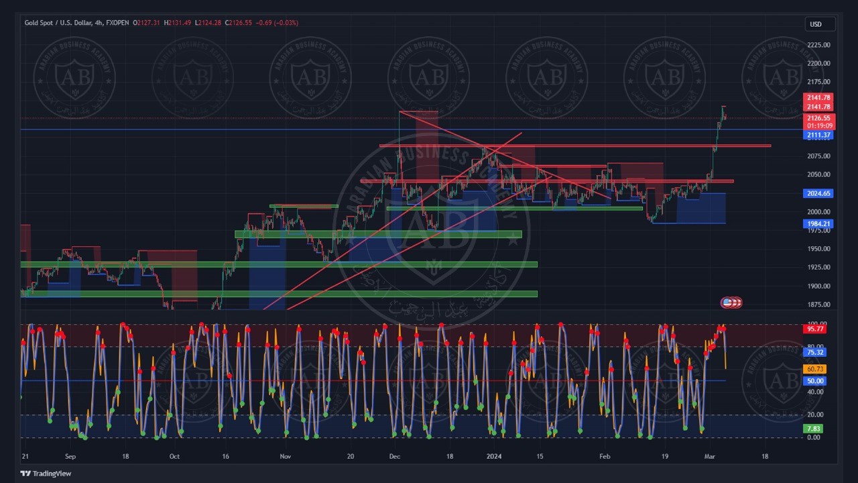
Task: Click 2225.00 on the price axis
Action: pos(819,45)
